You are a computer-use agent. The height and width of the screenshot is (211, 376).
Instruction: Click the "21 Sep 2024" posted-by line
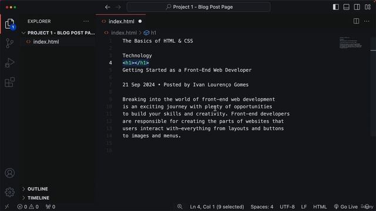coord(186,84)
